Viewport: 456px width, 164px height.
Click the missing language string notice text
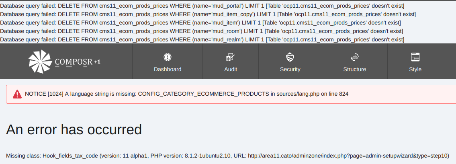click(x=186, y=94)
